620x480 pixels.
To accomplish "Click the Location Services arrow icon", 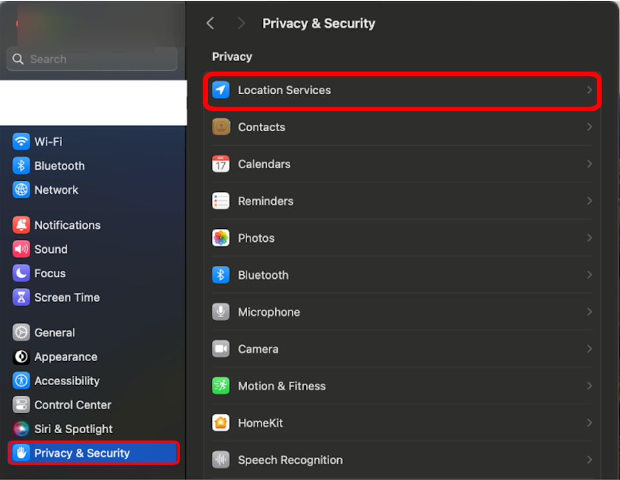I will [x=221, y=90].
